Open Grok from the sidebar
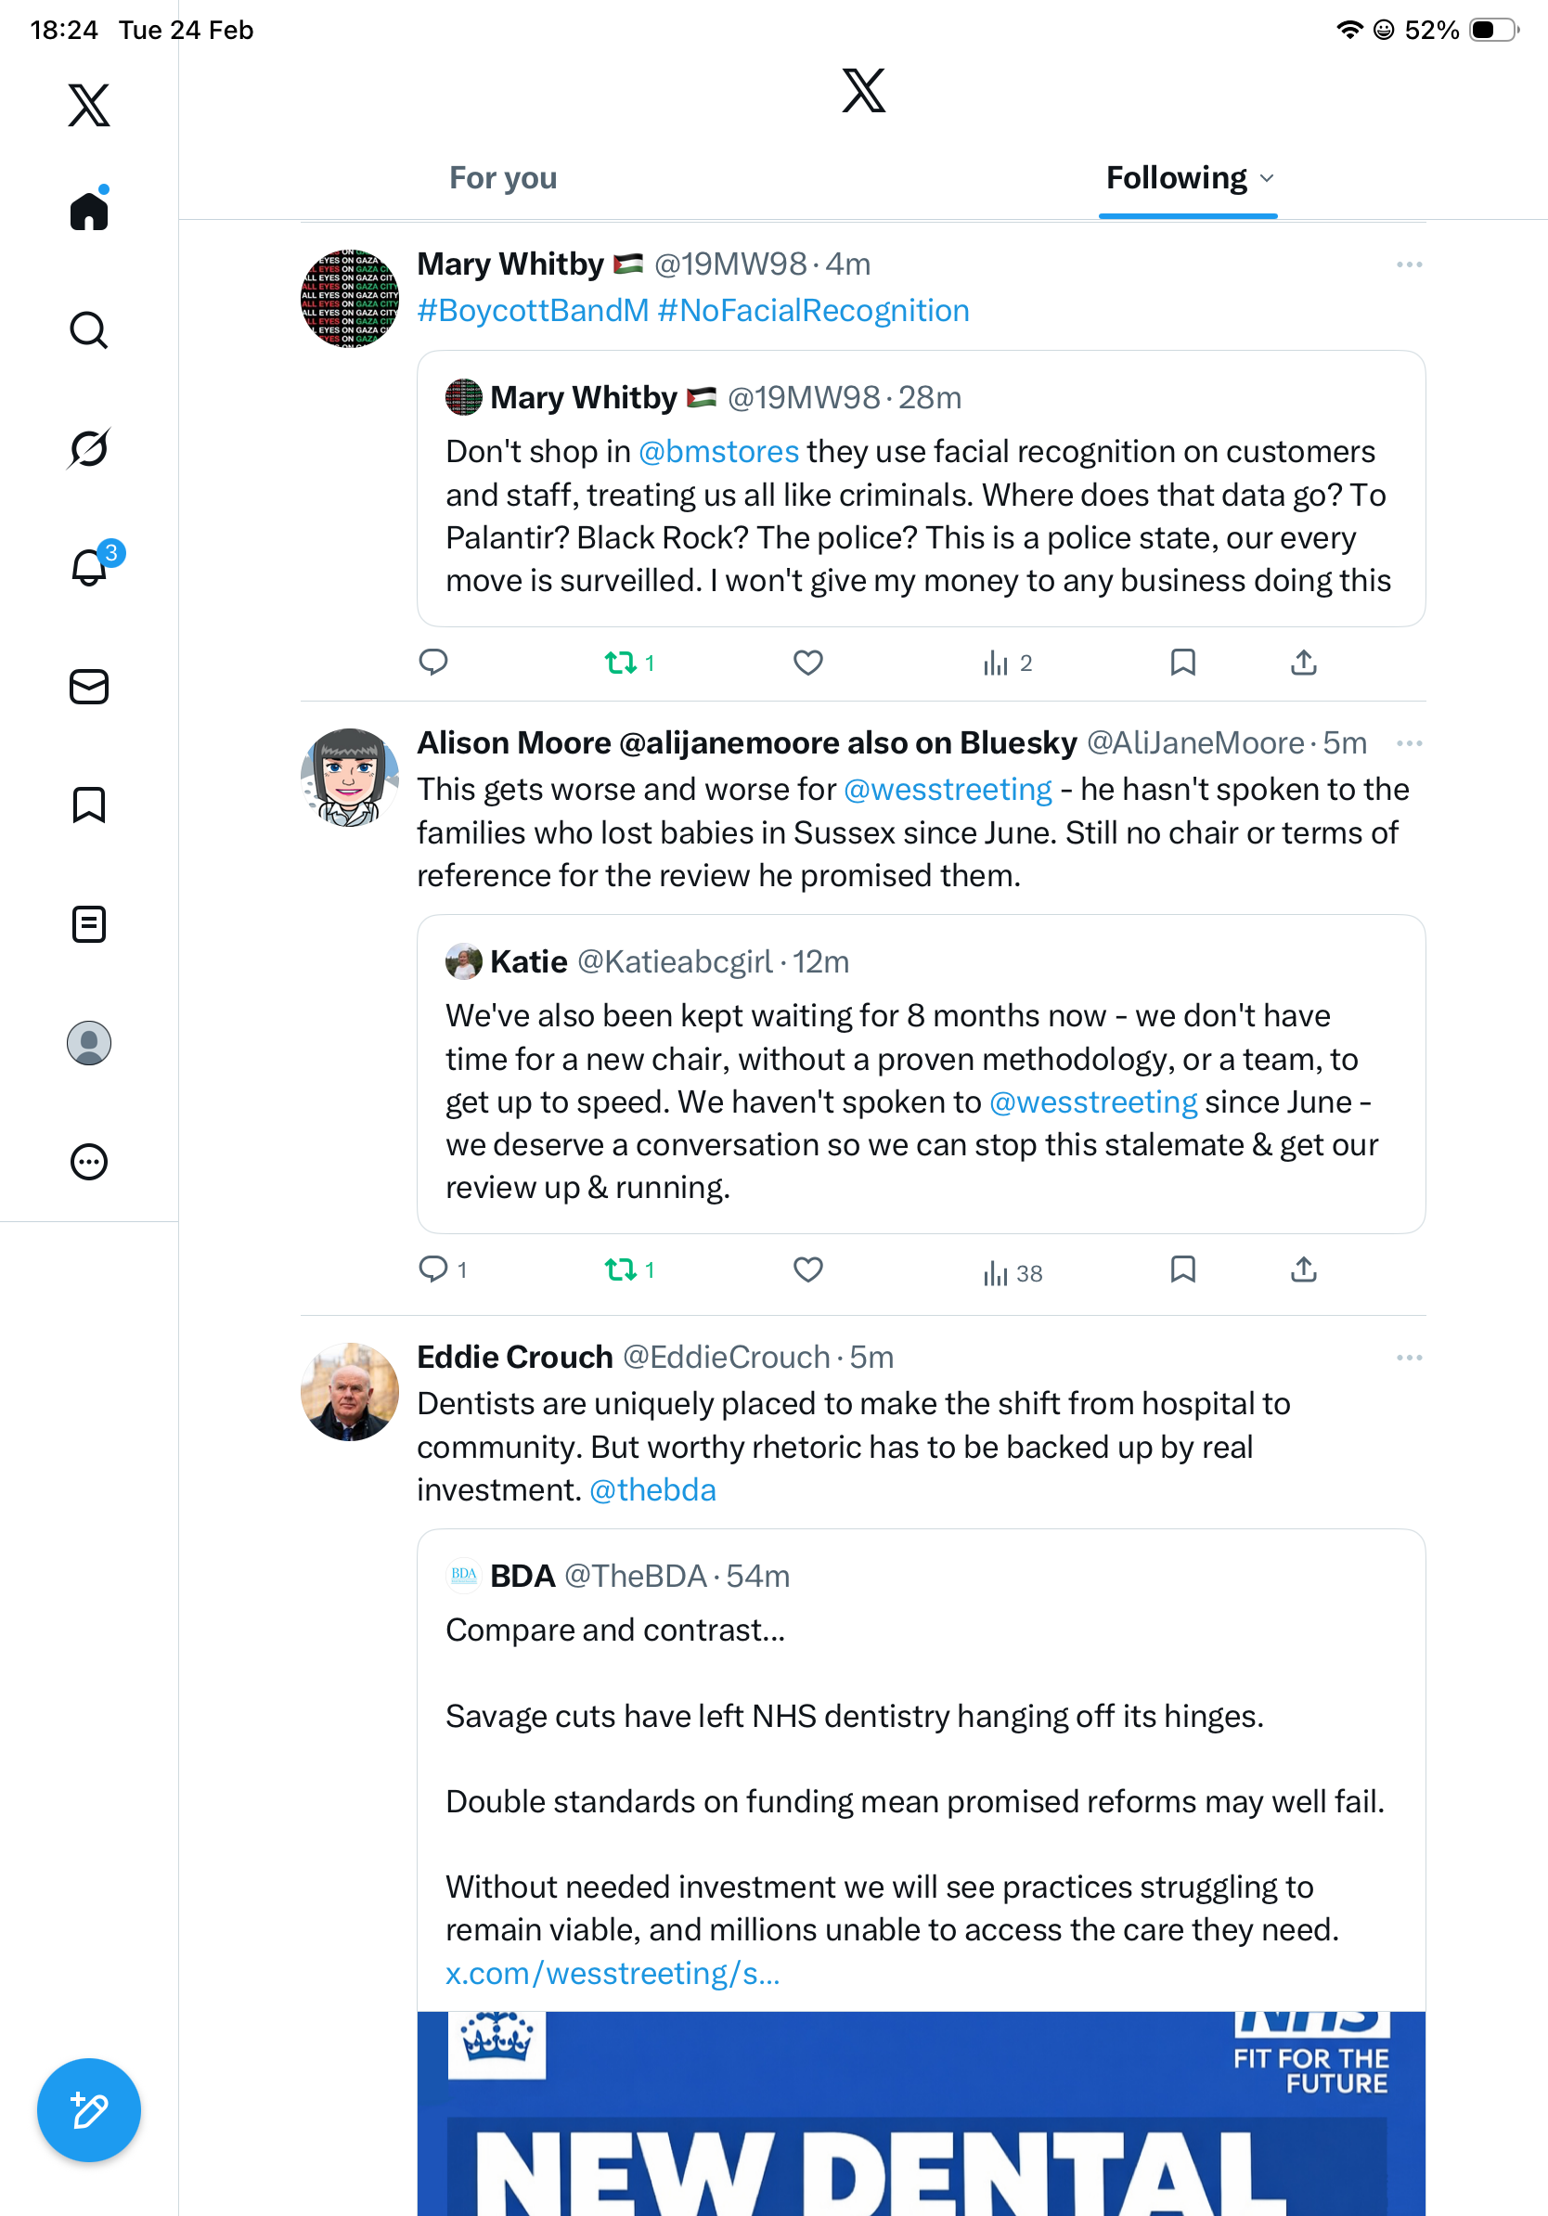 (89, 448)
